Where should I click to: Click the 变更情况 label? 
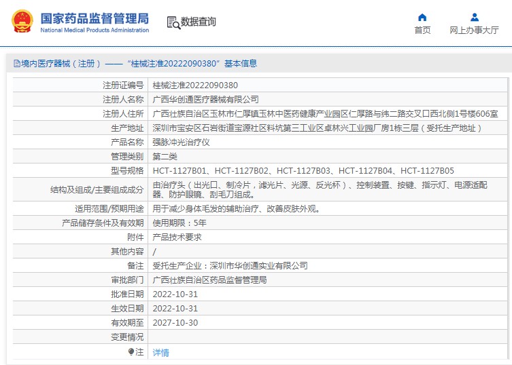tap(127, 337)
